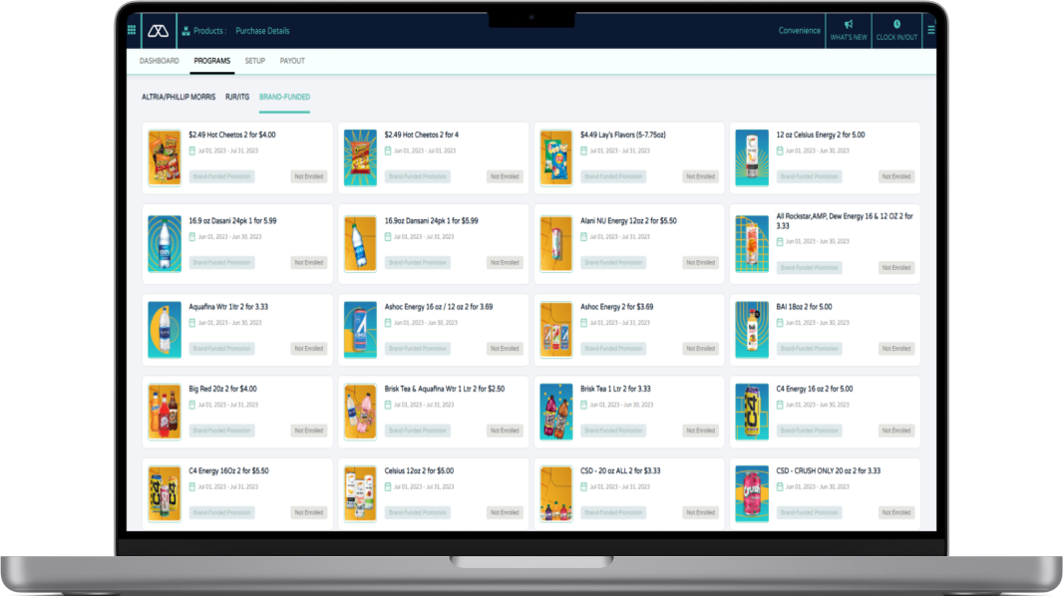
Task: Open C4 Energy 16Oz 2 for $5.50 thumbnail
Action: tap(165, 493)
